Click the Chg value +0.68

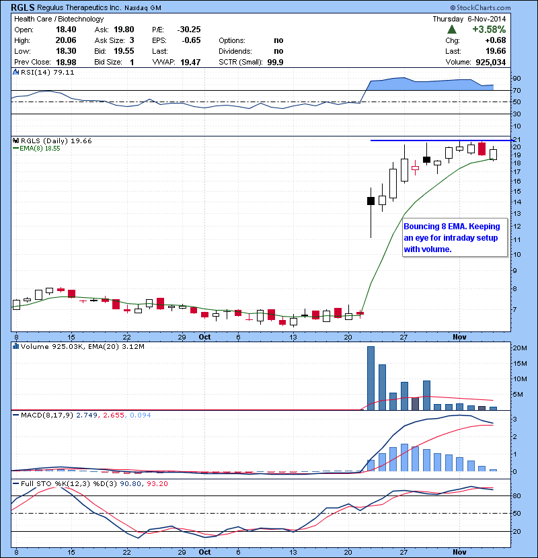(495, 40)
